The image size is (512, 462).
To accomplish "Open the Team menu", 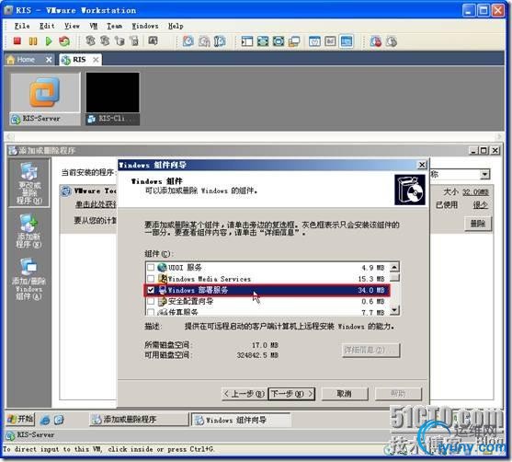I will (114, 26).
